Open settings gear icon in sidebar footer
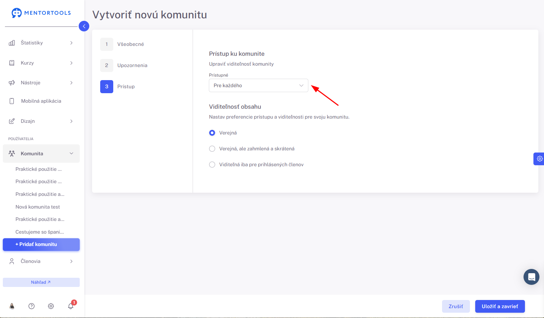544x318 pixels. click(x=51, y=306)
